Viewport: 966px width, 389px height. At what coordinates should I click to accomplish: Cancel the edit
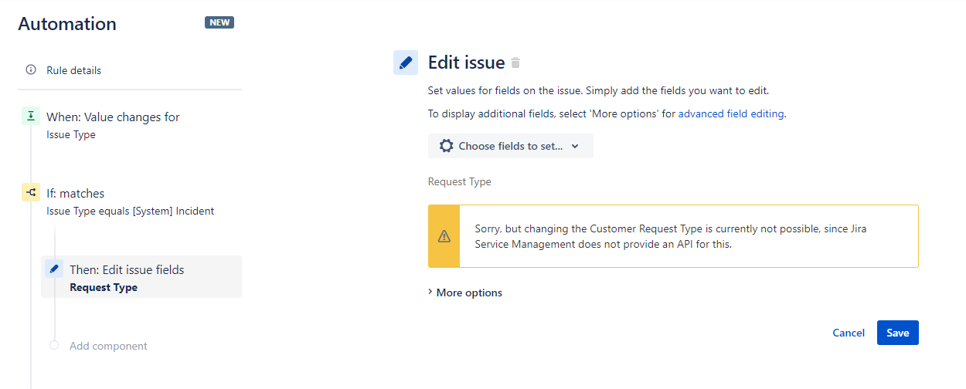[x=849, y=333]
